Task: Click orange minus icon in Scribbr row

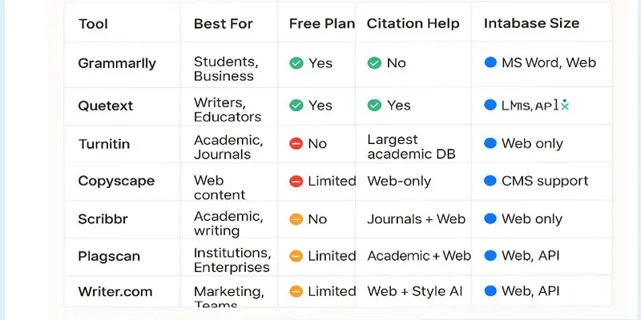Action: pyautogui.click(x=296, y=219)
